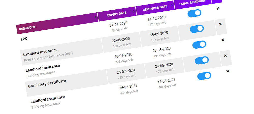The image size is (254, 114).
Task: Click the Reminder column header label
Action: (27, 28)
